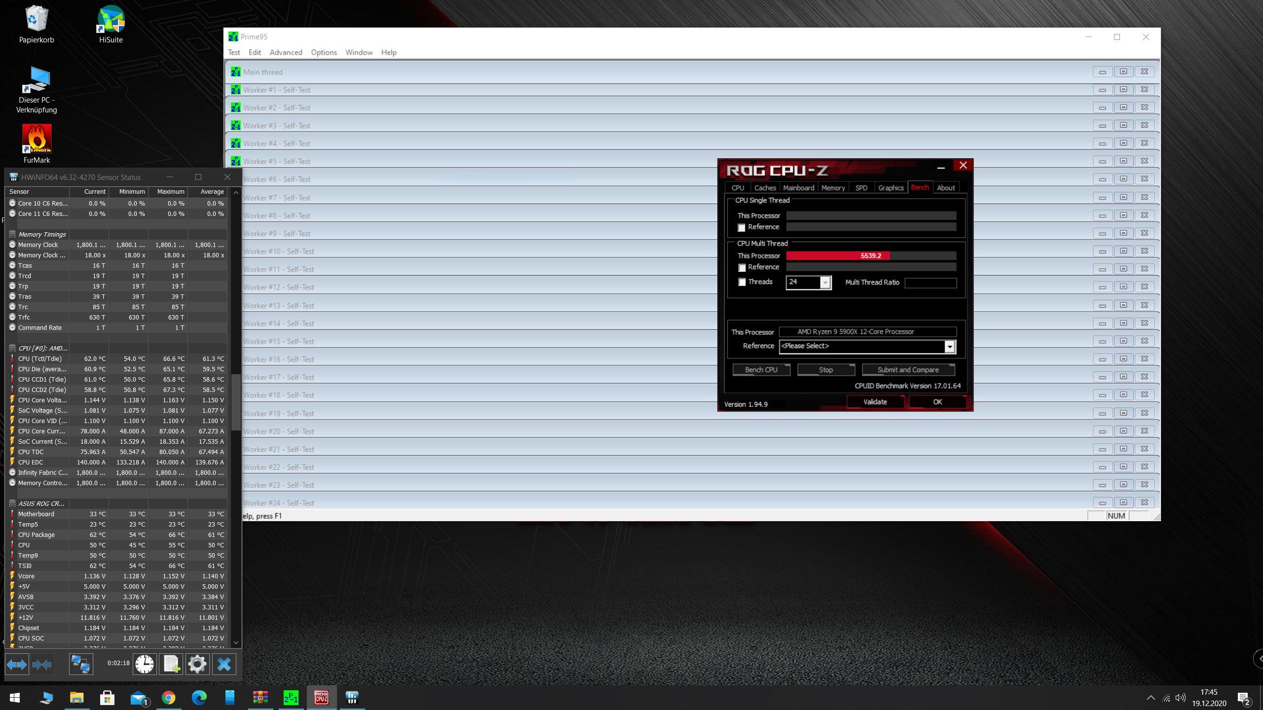Reset HWiNFO elapsed time clock icon
Screen dimensions: 1263x710
(x=145, y=664)
